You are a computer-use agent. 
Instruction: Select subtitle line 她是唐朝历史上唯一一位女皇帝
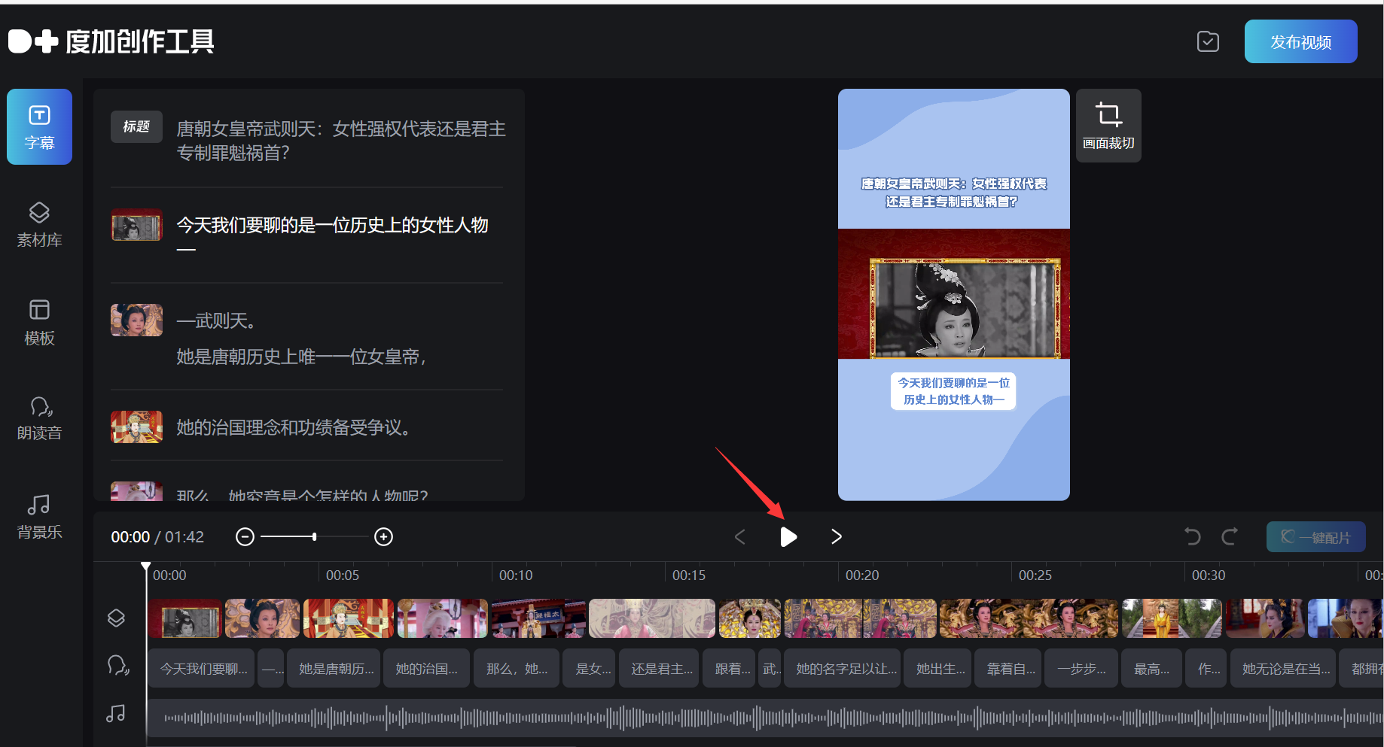tap(301, 357)
